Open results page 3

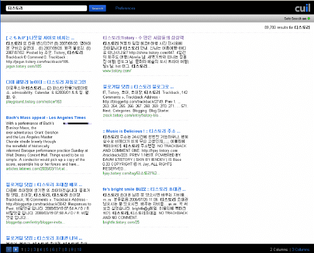tap(35, 249)
